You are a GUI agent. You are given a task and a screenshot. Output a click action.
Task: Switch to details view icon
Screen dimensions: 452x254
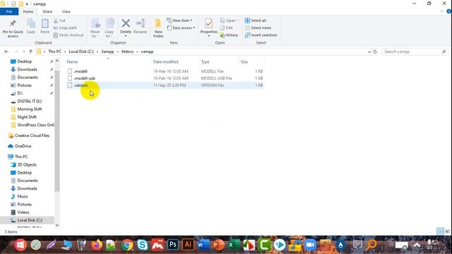440,231
